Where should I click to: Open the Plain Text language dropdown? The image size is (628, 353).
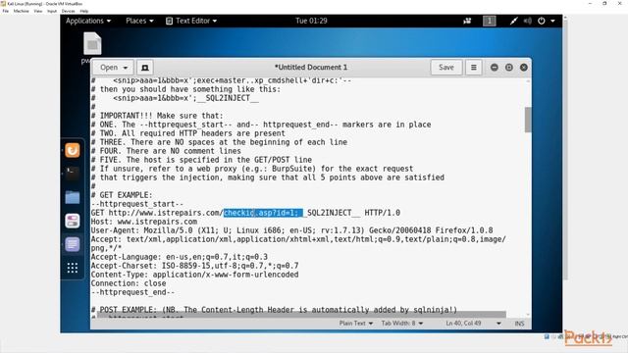point(355,323)
